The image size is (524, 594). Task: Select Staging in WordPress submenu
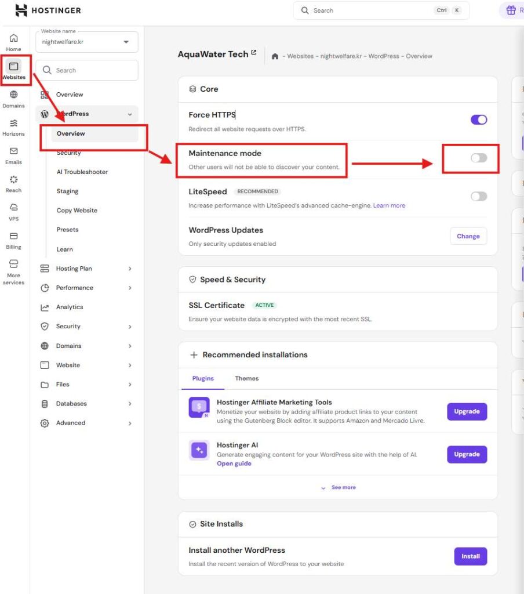67,191
